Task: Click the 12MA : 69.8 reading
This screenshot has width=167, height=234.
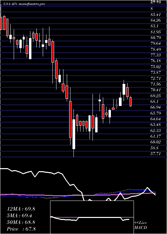Action: click(x=21, y=209)
